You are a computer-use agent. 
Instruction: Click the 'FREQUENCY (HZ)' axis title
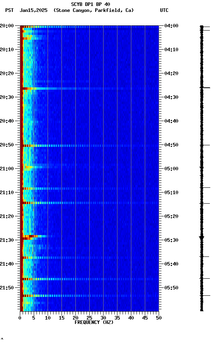(x=94, y=322)
